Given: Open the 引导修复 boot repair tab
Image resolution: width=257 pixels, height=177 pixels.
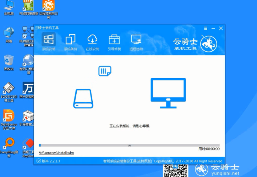Looking at the screenshot, I should (114, 42).
